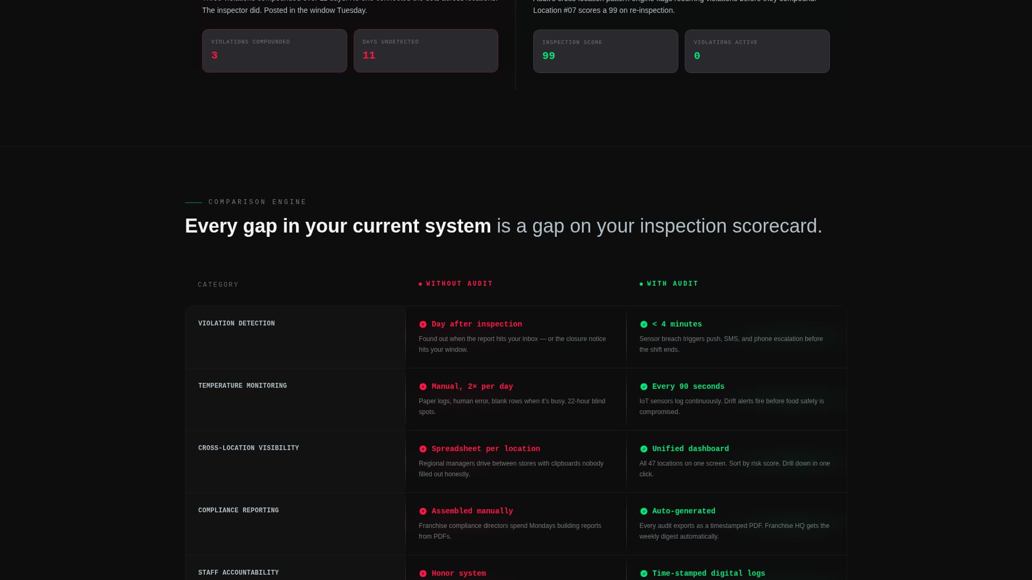Click the VIOLATIONS ACTIVE 0 card
1032x580 pixels.
pyautogui.click(x=757, y=51)
